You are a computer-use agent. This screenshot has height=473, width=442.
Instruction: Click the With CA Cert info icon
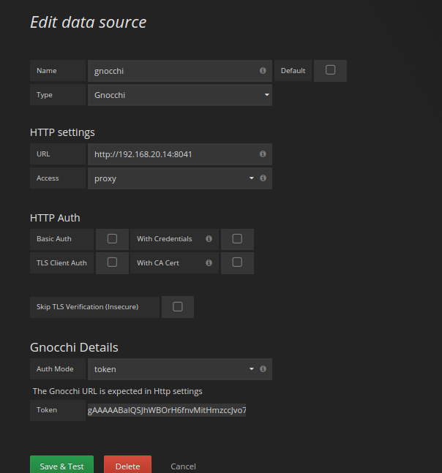click(209, 263)
